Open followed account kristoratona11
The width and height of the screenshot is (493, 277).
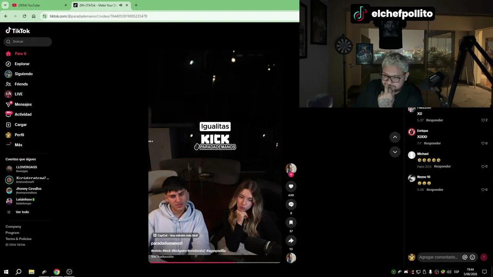27,180
